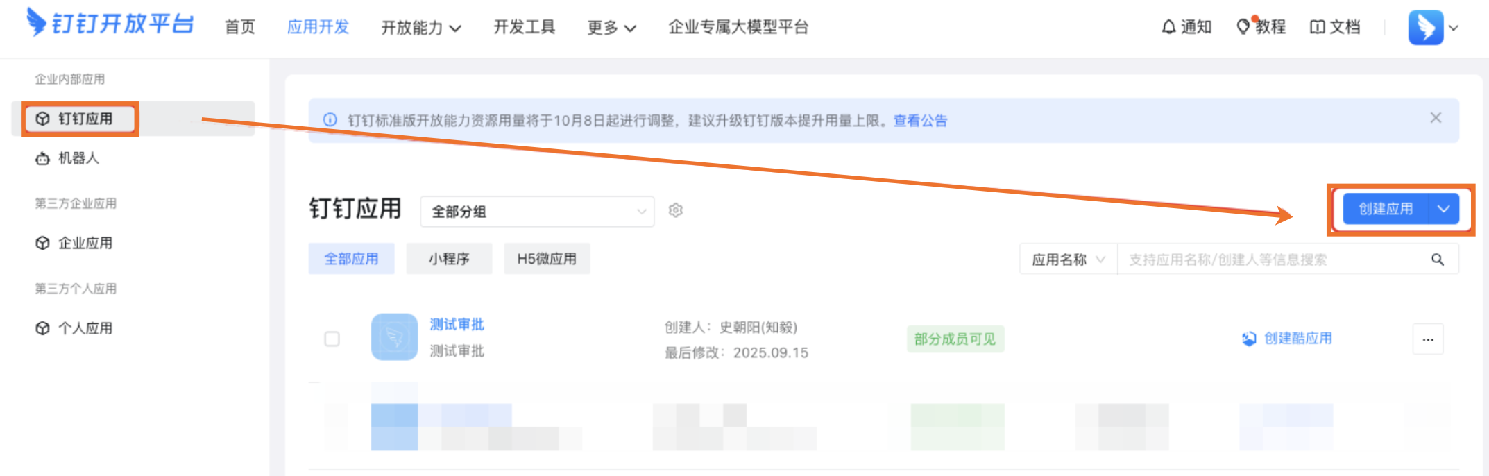Click the magnifier search icon
The image size is (1489, 476).
[1438, 260]
